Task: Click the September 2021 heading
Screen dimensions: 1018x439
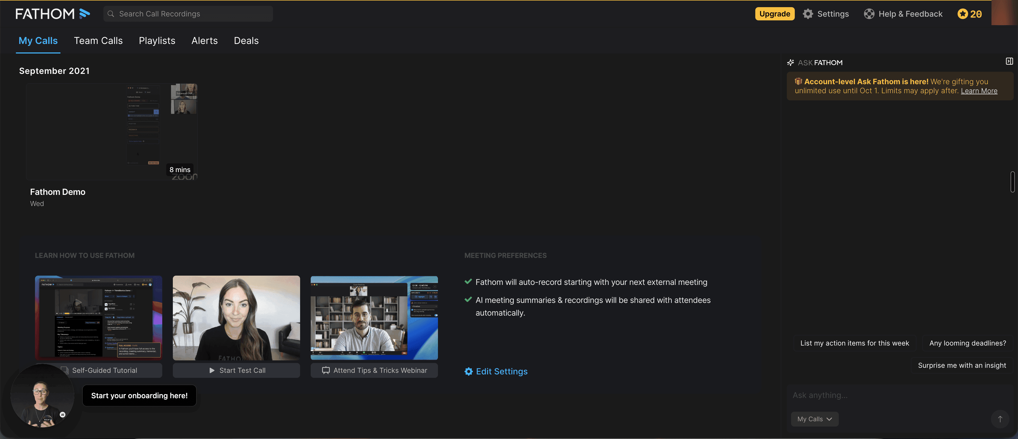Action: tap(54, 71)
